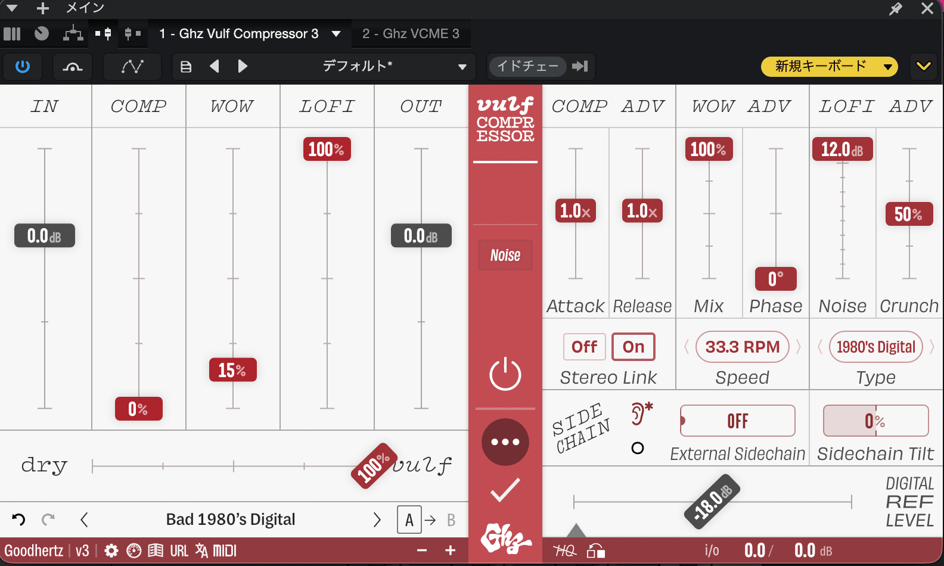The image size is (944, 566).
Task: Click the Crunch 50% slider handle
Action: point(909,214)
